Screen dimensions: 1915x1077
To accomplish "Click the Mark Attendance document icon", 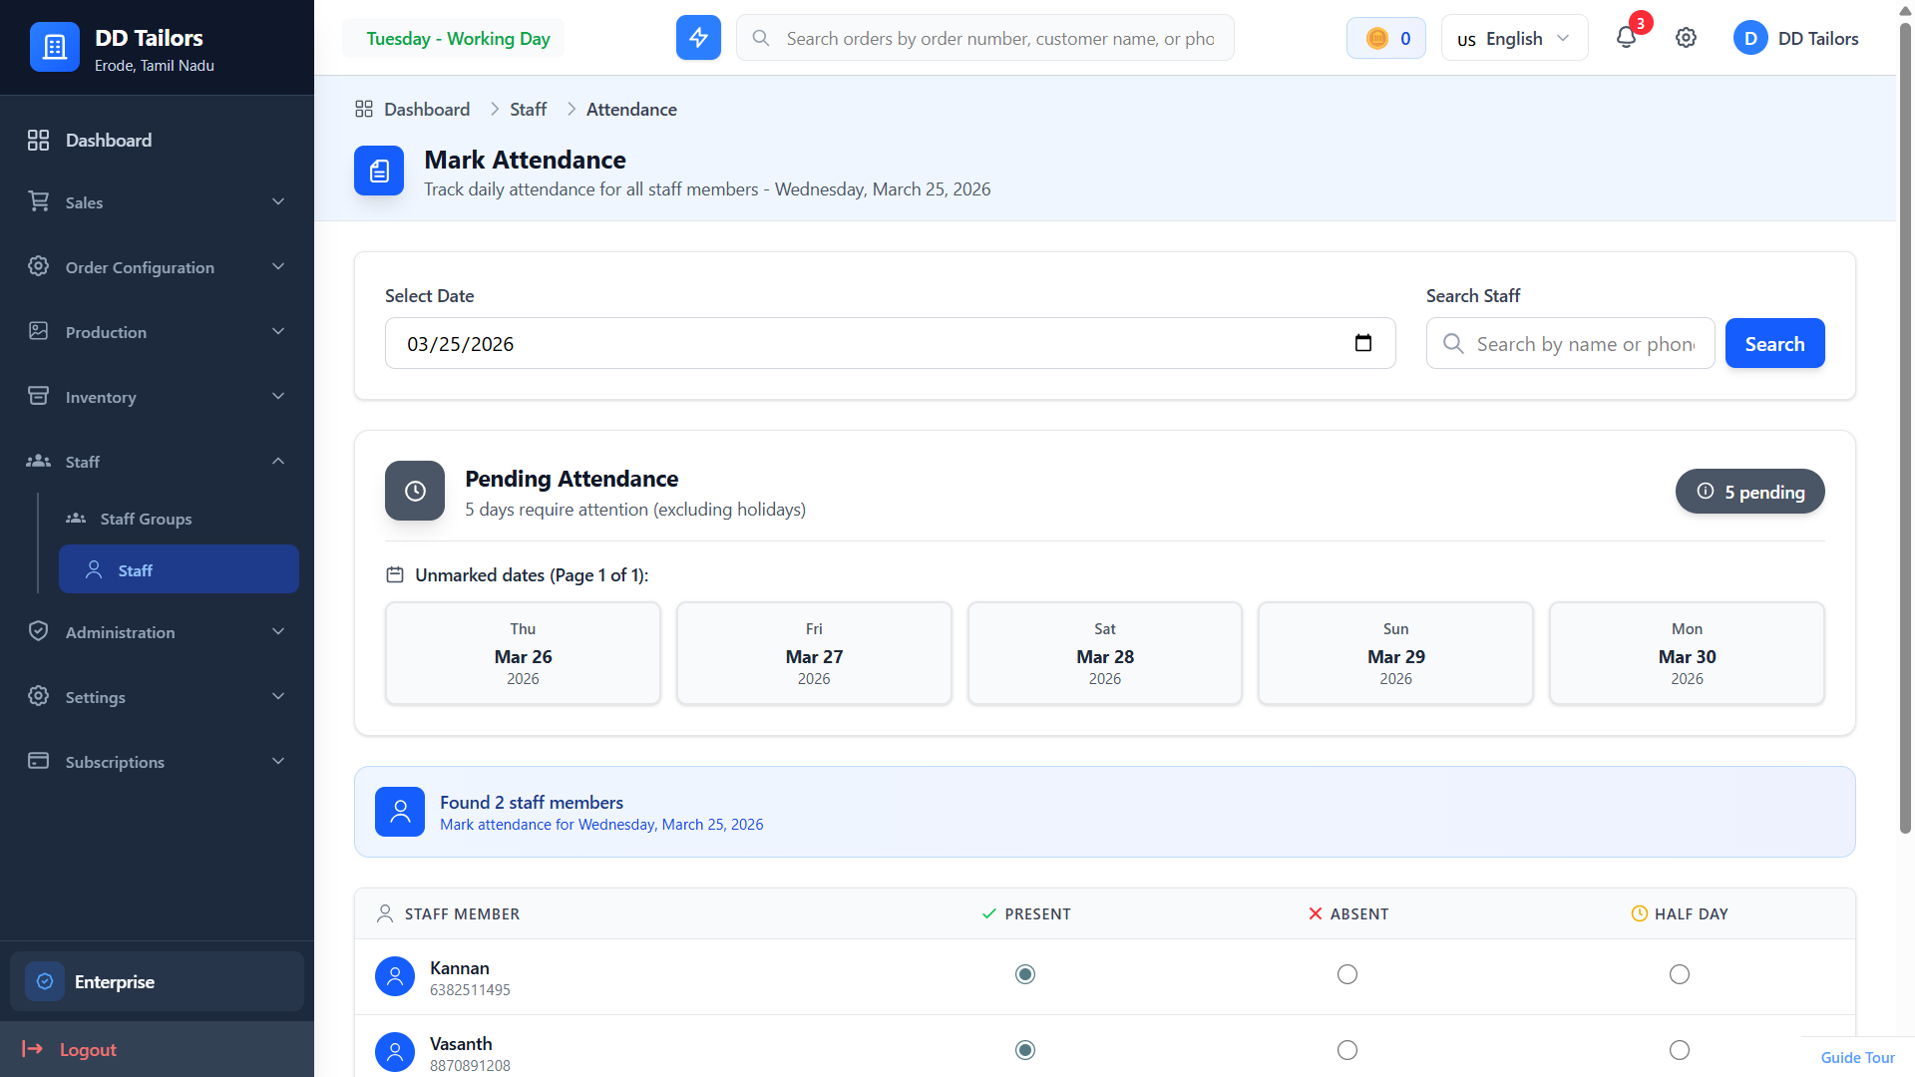I will 379,171.
